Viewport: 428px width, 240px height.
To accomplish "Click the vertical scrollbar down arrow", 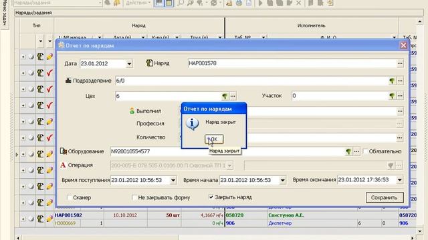I will pyautogui.click(x=420, y=231).
